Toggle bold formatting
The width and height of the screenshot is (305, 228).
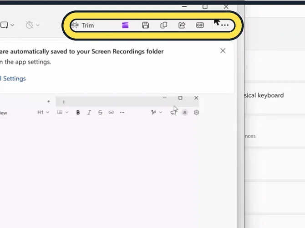point(78,113)
